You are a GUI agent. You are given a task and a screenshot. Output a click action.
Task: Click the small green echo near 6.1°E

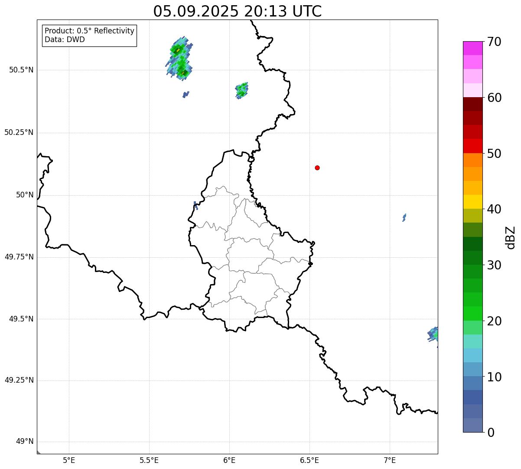[242, 91]
